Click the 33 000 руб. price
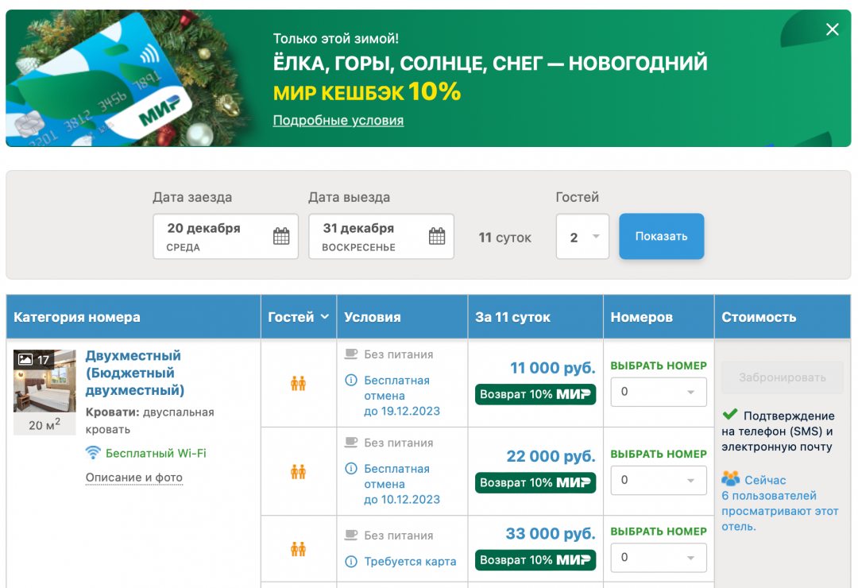Viewport: 858px width, 588px height. click(551, 533)
